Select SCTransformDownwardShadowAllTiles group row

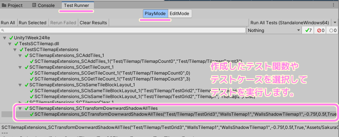pyautogui.click(x=93, y=108)
